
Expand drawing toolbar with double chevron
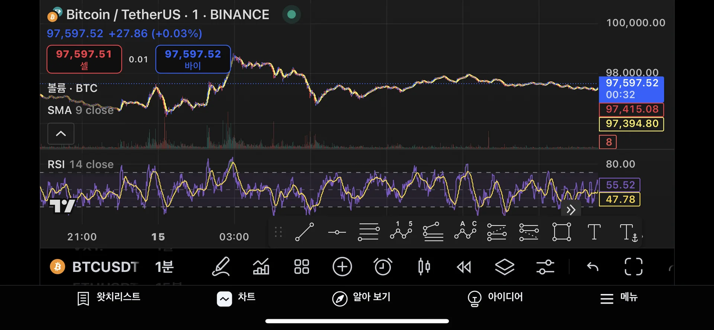(571, 210)
